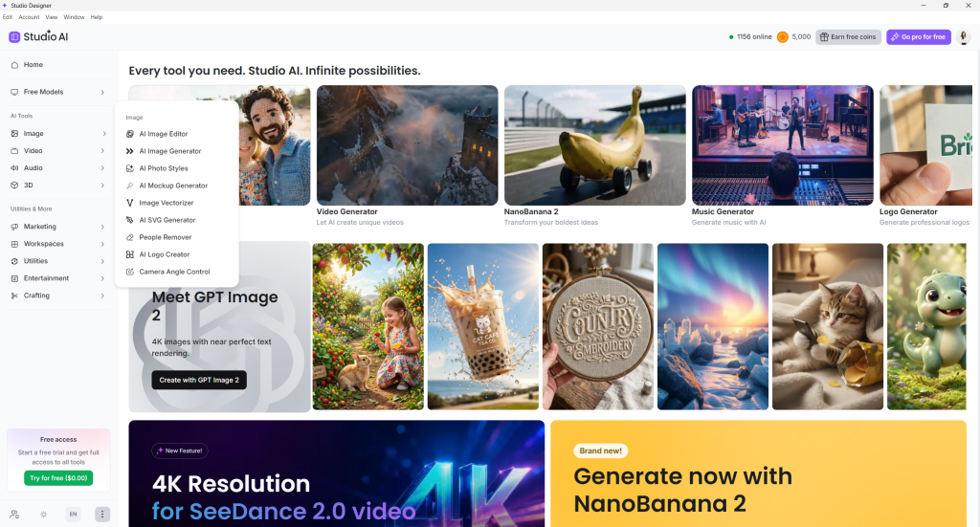Expand the Free Models sidebar section
980x527 pixels.
pos(57,92)
